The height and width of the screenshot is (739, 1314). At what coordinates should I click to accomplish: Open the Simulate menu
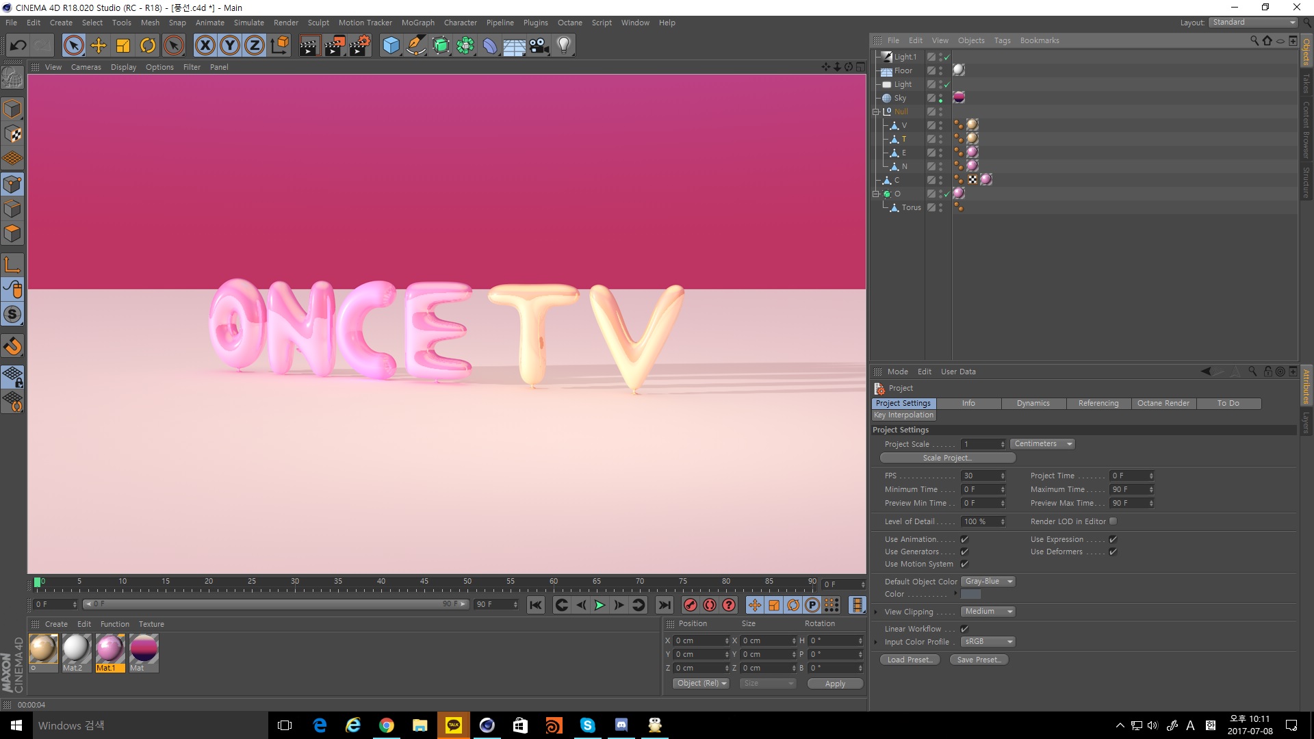pyautogui.click(x=248, y=23)
